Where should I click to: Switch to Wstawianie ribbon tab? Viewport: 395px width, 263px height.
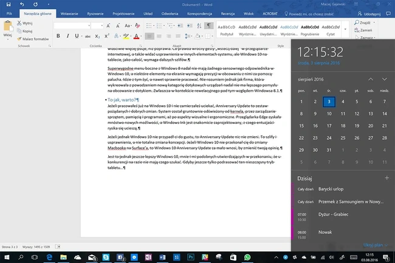69,13
